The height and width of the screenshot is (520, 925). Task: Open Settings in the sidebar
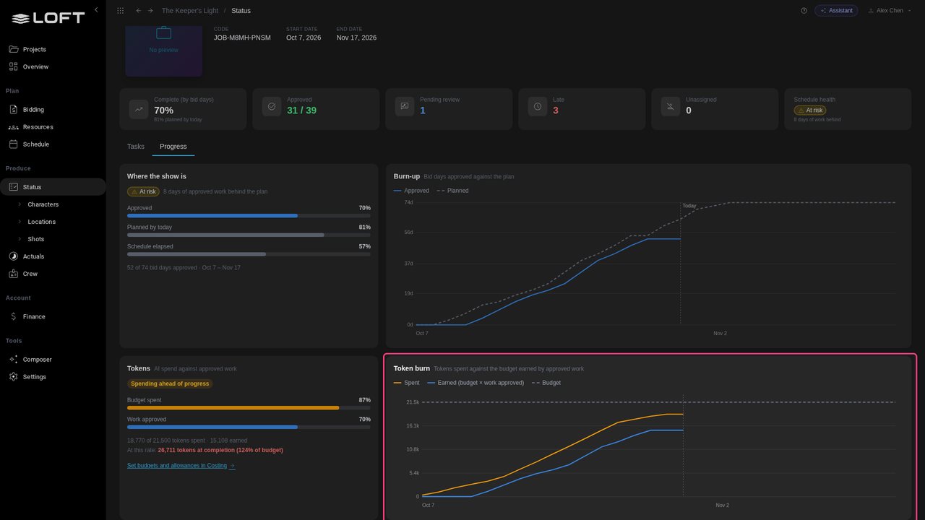(53, 377)
